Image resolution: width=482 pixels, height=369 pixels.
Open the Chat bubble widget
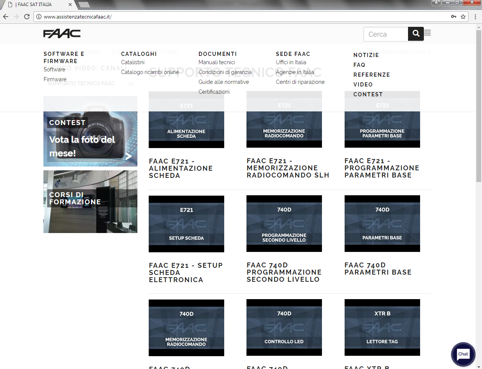pos(463,354)
